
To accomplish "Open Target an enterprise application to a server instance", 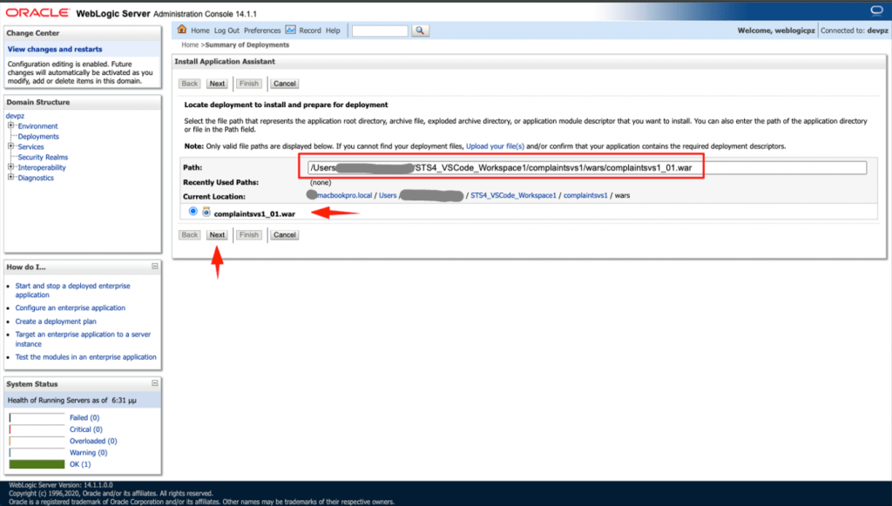I will click(83, 340).
